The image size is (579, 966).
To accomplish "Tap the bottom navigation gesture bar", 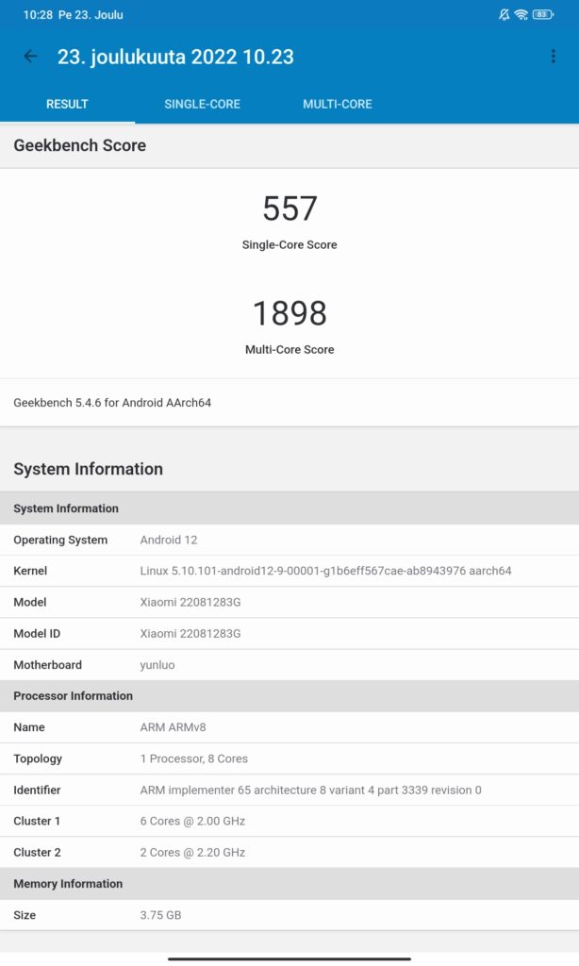I will 289,958.
